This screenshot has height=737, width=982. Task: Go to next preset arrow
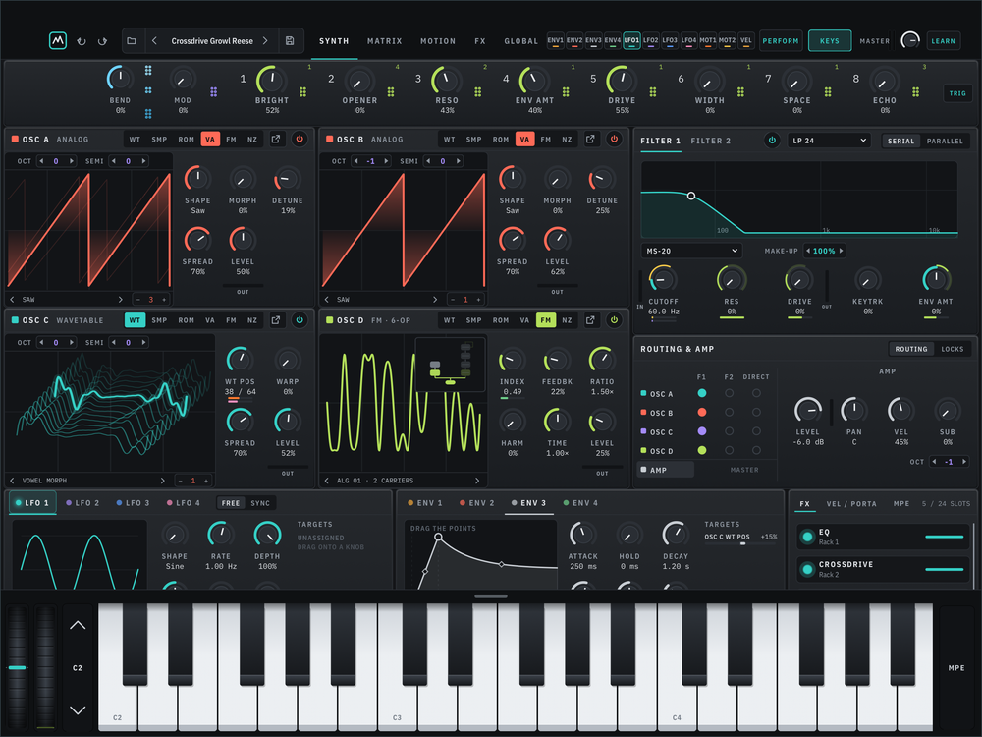click(x=265, y=40)
